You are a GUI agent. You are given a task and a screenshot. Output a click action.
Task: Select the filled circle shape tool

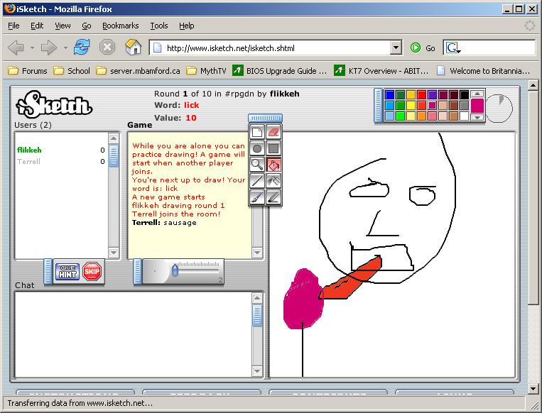(x=257, y=148)
